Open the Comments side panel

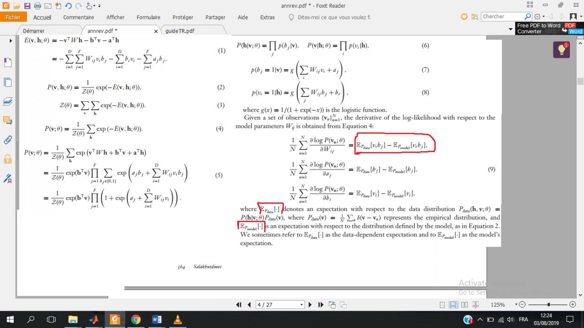click(x=8, y=120)
